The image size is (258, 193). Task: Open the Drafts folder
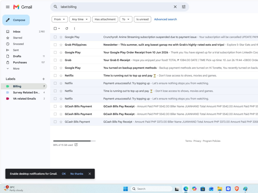(24, 56)
